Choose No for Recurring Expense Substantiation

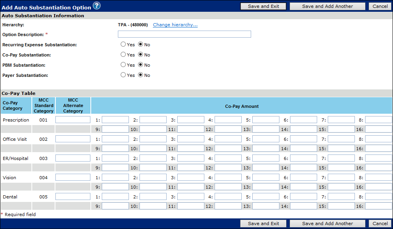(x=141, y=44)
